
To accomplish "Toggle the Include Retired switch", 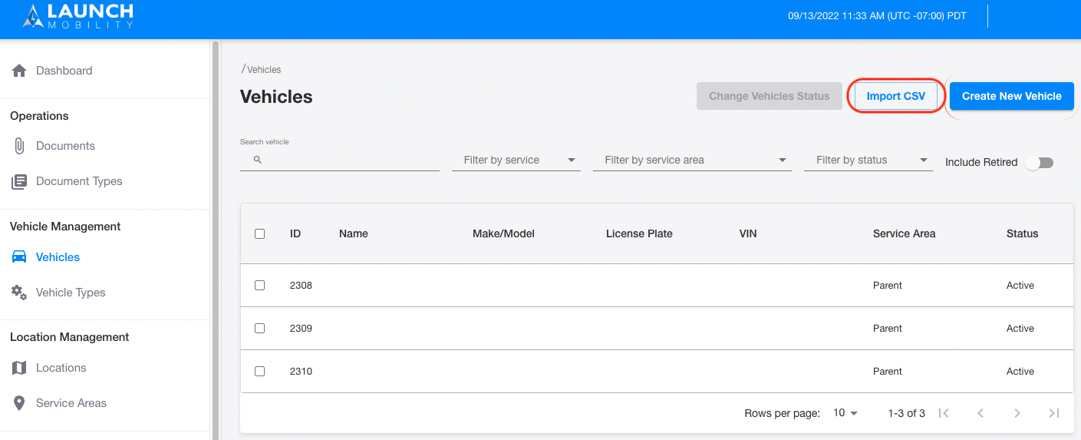I will click(1040, 163).
